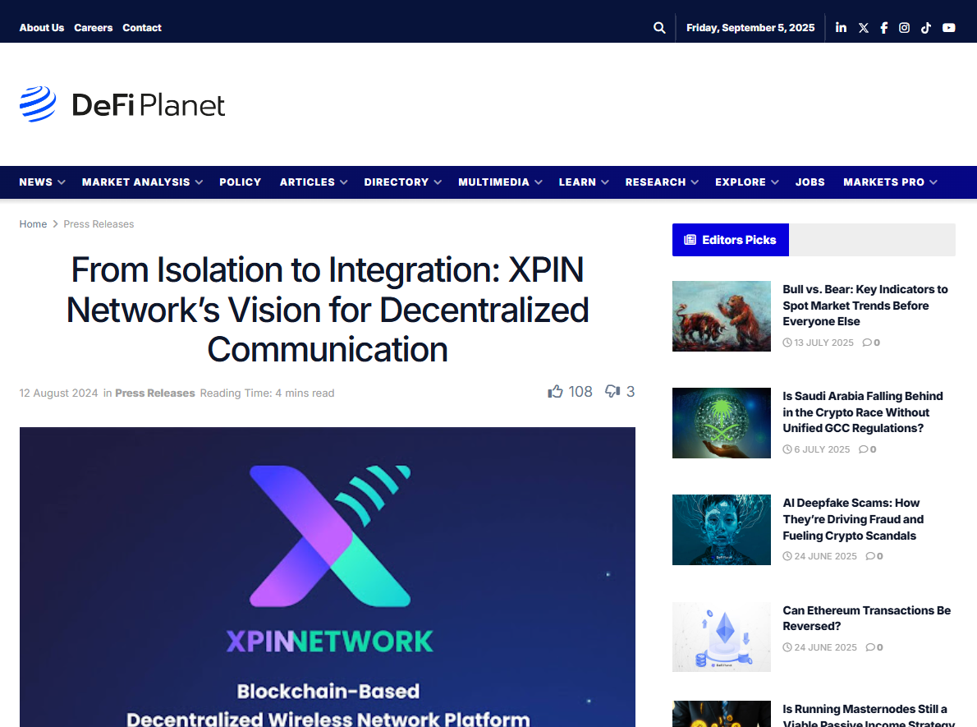This screenshot has width=977, height=727.
Task: Open the search magnifier icon
Action: [x=659, y=28]
